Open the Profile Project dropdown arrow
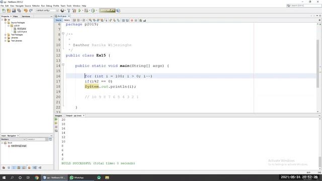Viewport: 322px width, 181px height. (x=96, y=11)
